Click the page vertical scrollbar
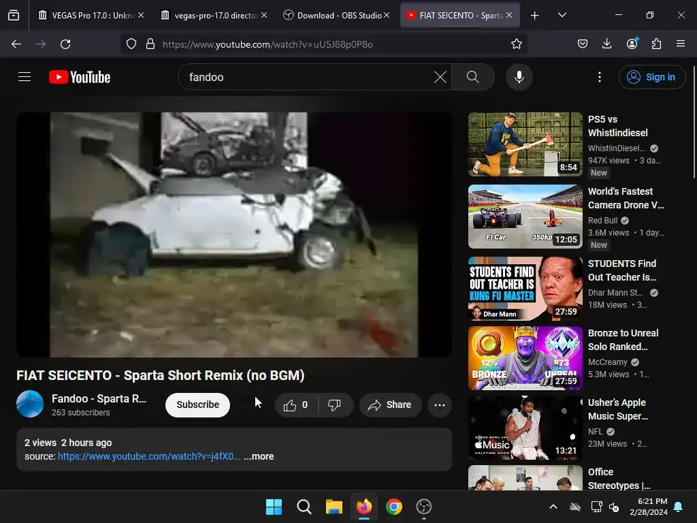 tap(694, 123)
